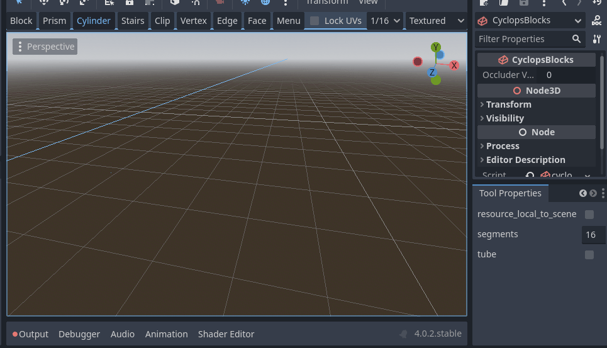Activate the Cylinder tool
The image size is (607, 348).
pos(93,21)
